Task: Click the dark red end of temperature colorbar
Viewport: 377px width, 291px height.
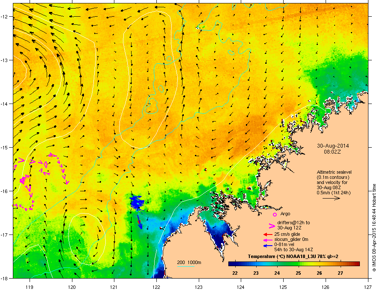Action: (356, 264)
